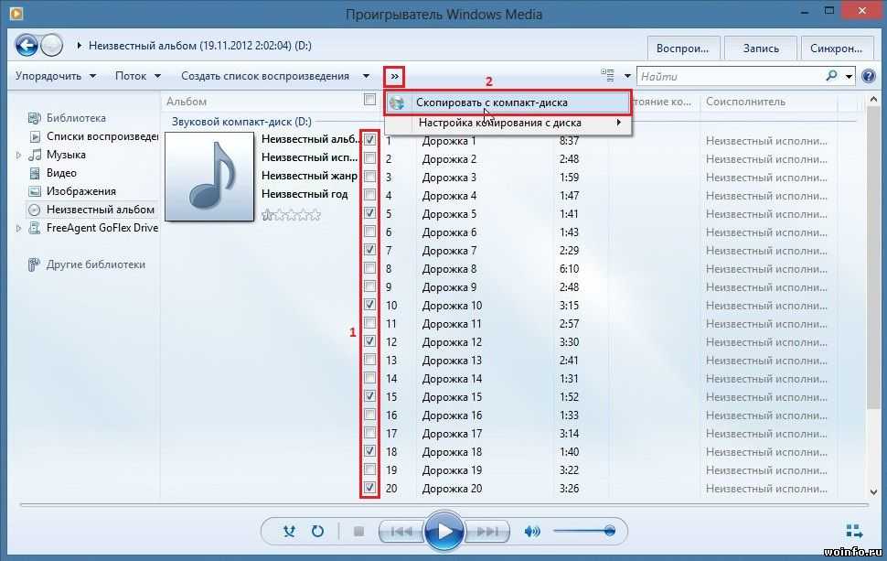Uncheck the checkbox for Дорожка 1
The height and width of the screenshot is (561, 887).
point(370,139)
